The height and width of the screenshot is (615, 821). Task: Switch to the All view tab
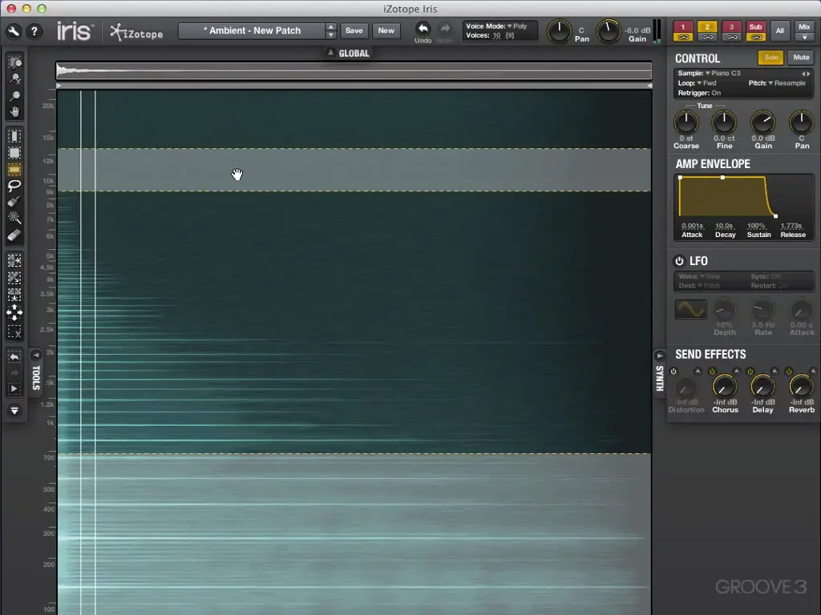click(x=780, y=31)
